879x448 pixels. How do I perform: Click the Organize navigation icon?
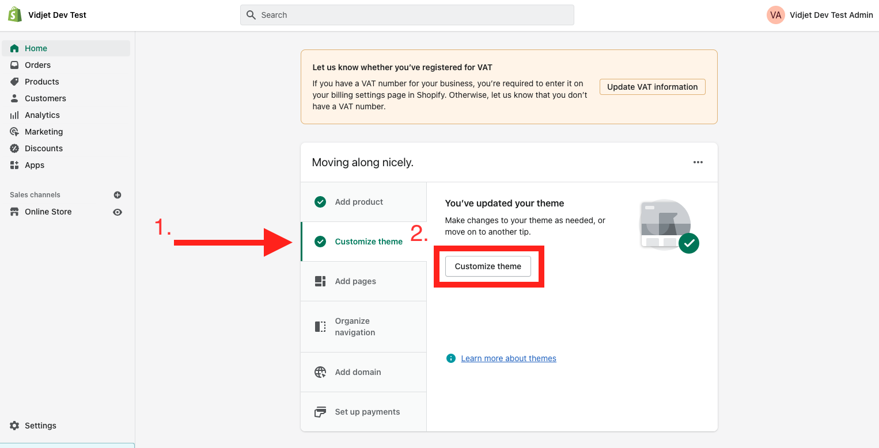(320, 327)
